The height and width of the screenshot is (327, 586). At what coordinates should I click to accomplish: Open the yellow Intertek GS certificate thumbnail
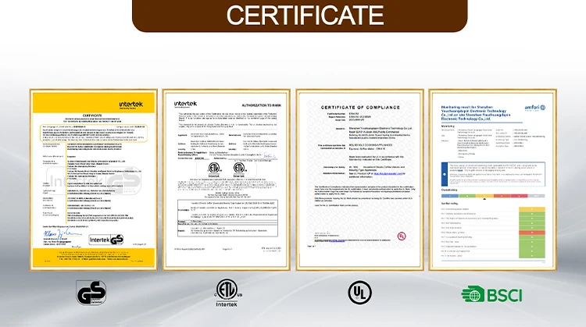click(94, 180)
